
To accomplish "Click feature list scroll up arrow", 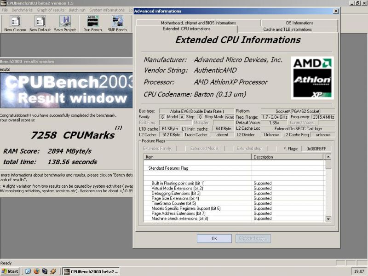I will pos(328,156).
